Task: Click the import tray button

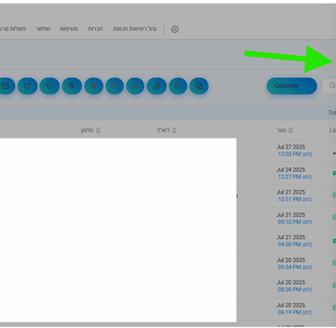Action: pyautogui.click(x=135, y=86)
